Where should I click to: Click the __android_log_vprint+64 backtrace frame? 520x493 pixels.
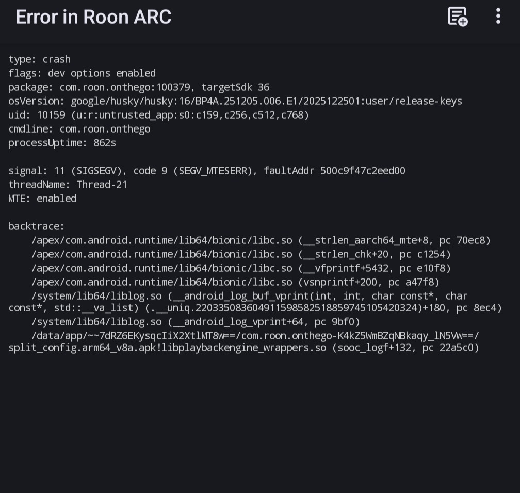pyautogui.click(x=196, y=322)
